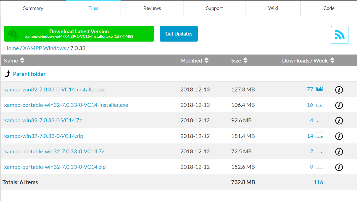Screen dimensions: 357x201
Task: Select the 181.4 MB size value
Action: pos(243,136)
